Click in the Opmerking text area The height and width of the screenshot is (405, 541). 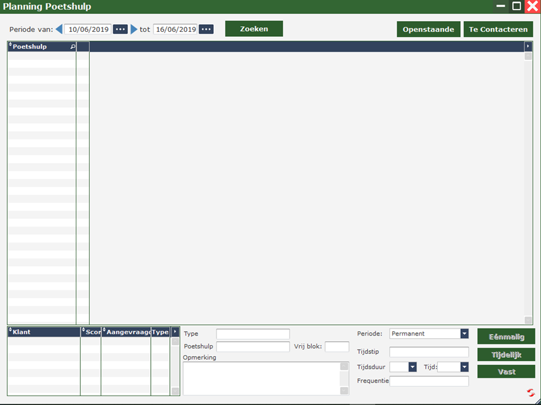(x=261, y=378)
